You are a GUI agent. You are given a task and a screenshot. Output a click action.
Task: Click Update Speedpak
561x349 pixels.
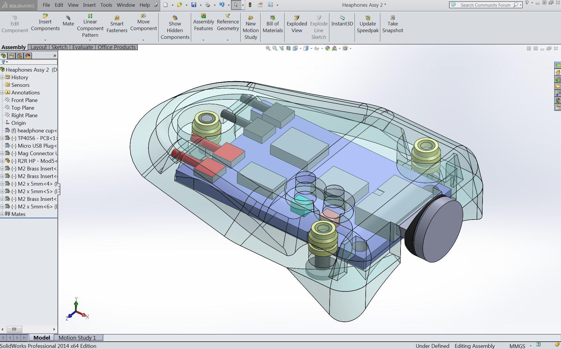click(367, 25)
